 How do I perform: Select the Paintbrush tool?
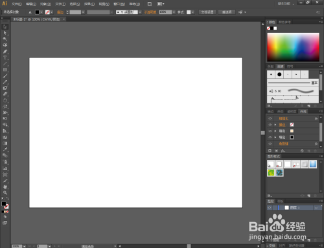tap(5, 76)
